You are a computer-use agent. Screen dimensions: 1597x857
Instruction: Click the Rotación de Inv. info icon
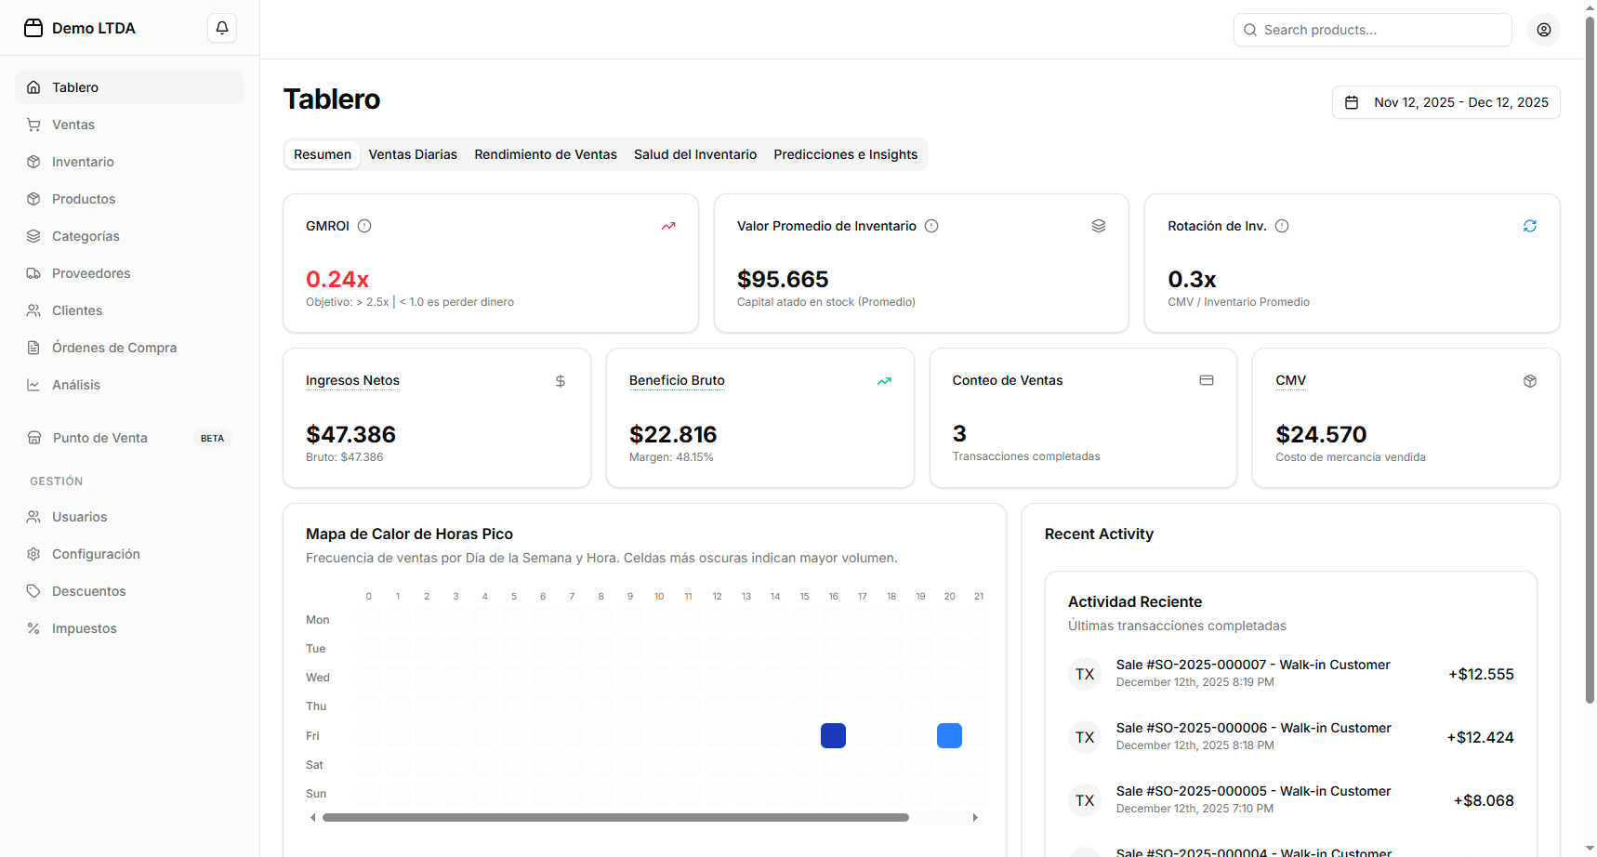1282,226
